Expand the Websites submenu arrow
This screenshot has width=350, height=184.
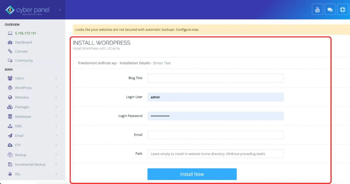click(x=56, y=97)
